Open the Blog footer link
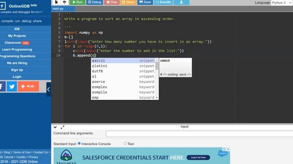Viewport: 293px width, 164px height. pos(7,152)
